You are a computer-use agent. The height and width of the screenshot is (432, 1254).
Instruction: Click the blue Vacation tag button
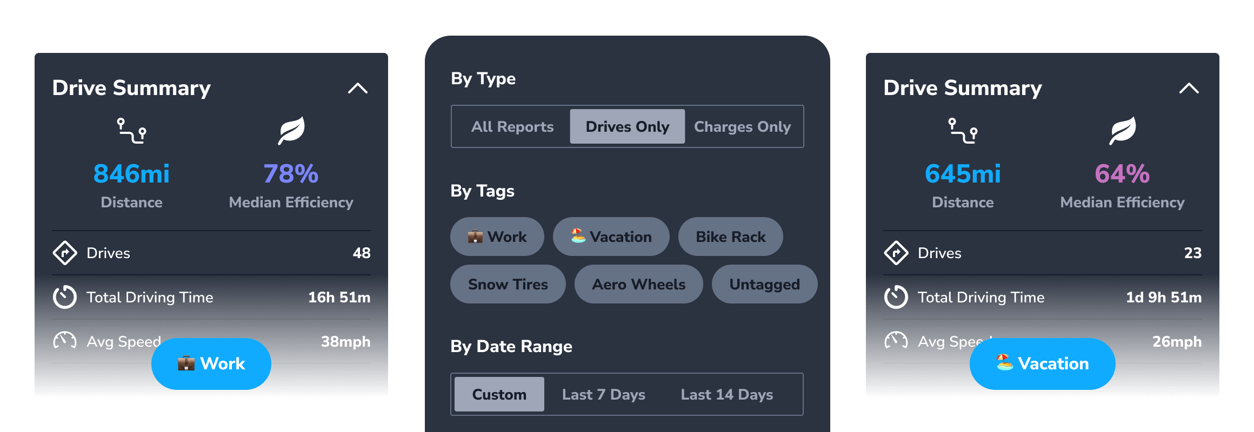(x=1042, y=363)
